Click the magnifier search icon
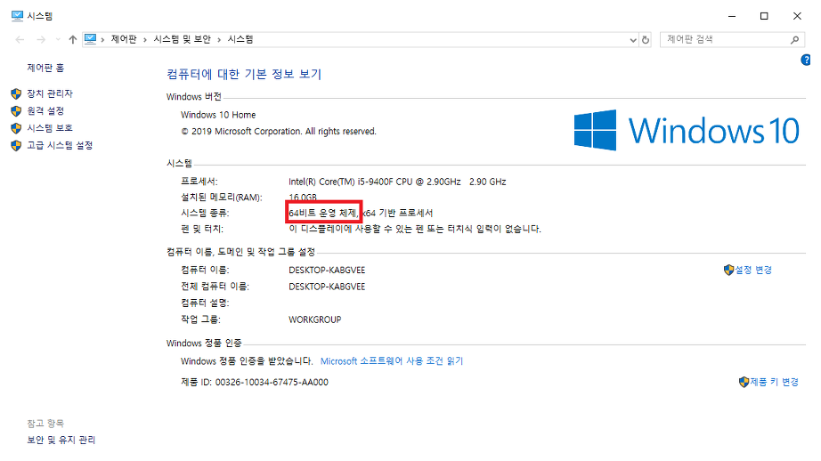 795,39
